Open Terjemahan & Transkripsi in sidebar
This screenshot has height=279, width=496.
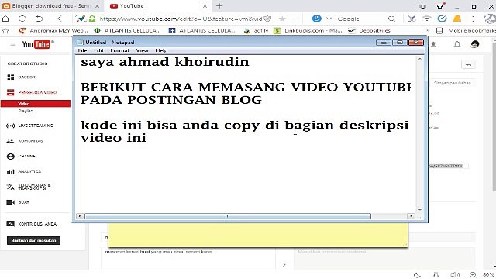(x=29, y=187)
